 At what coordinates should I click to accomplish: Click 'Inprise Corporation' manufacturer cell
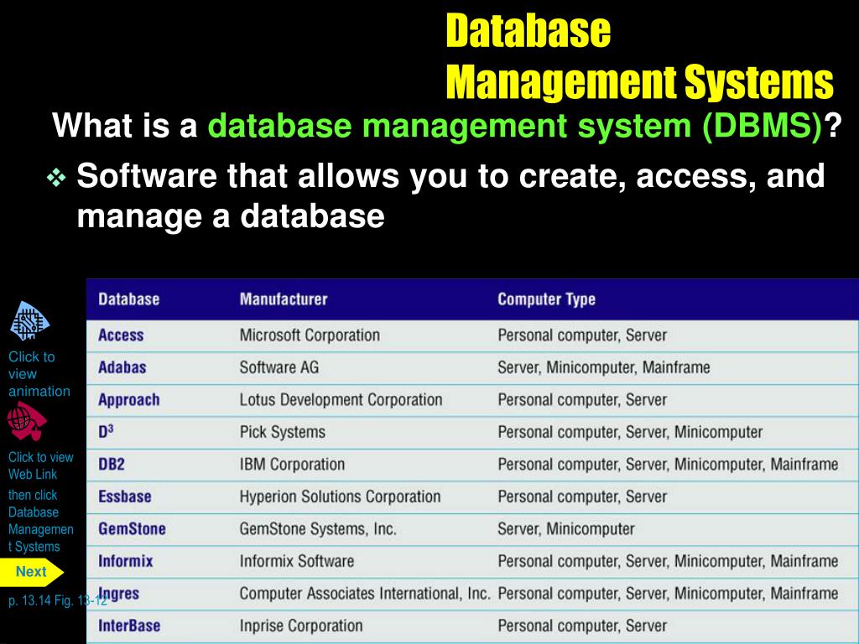(x=301, y=626)
